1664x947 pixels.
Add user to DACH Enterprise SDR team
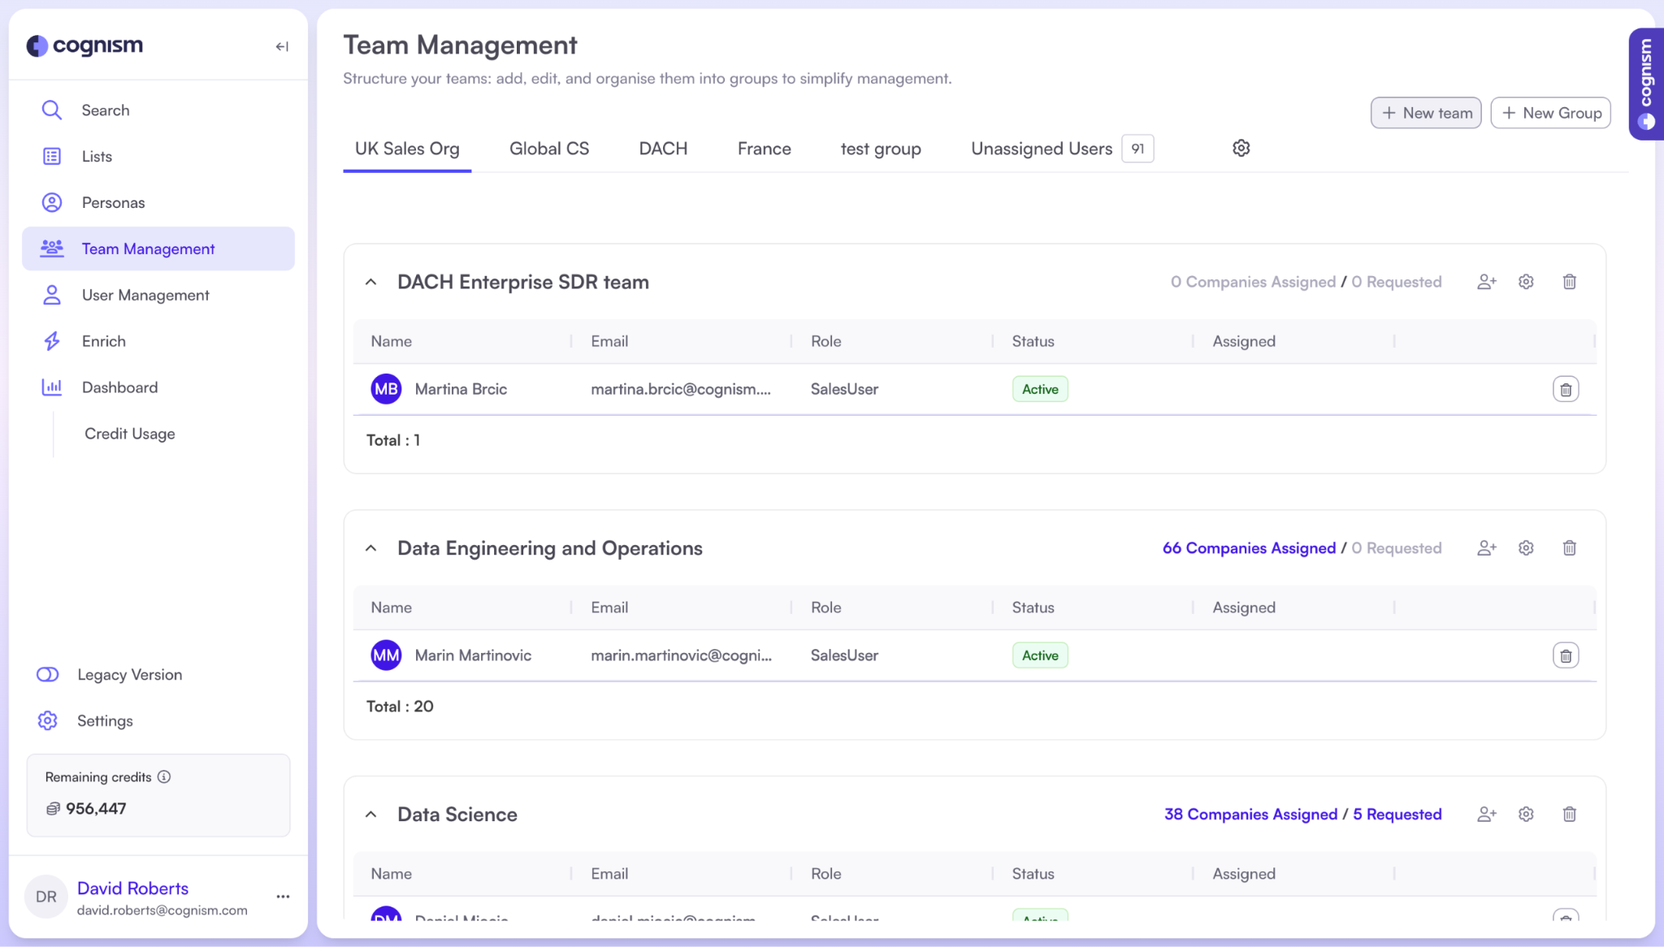pos(1486,282)
